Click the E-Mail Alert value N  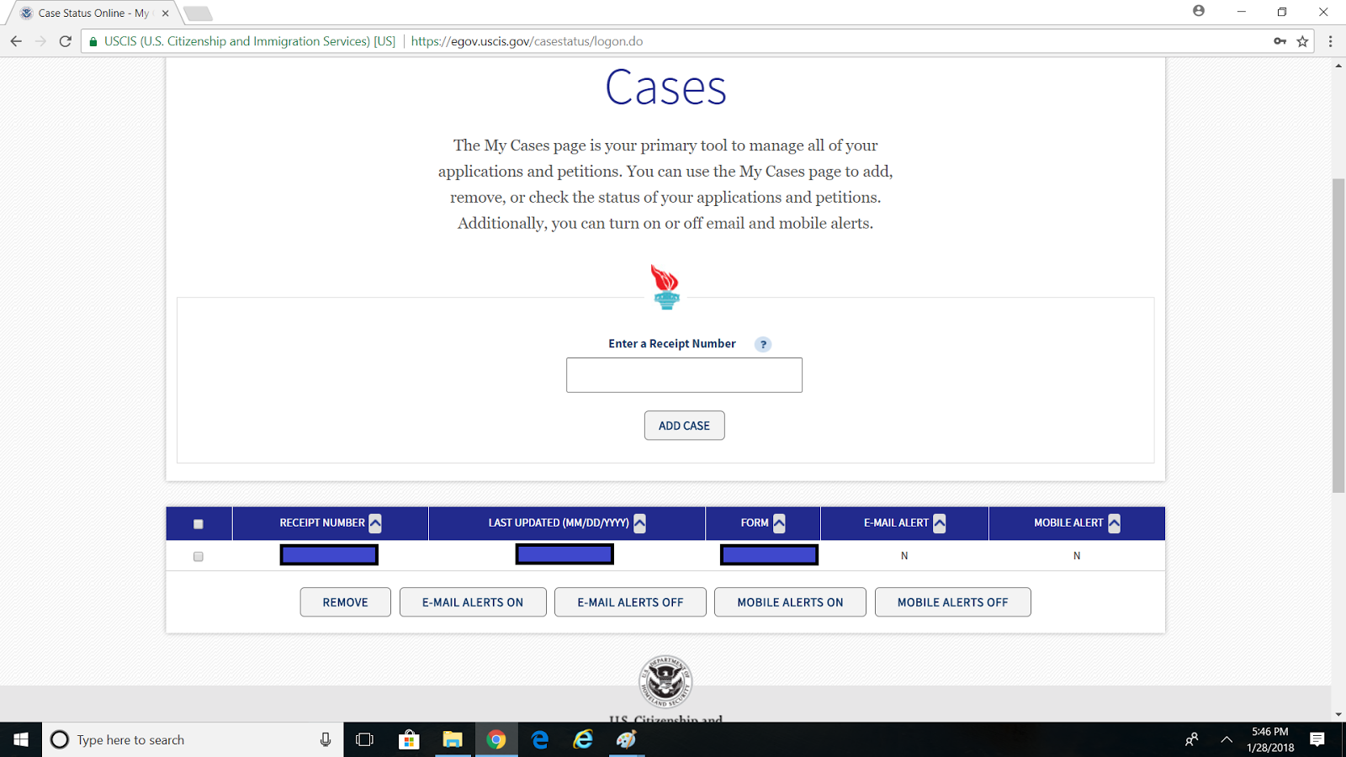[904, 556]
